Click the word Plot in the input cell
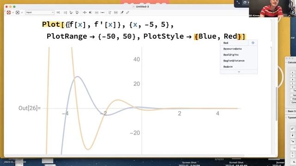This screenshot has width=296, height=166. [x=51, y=24]
